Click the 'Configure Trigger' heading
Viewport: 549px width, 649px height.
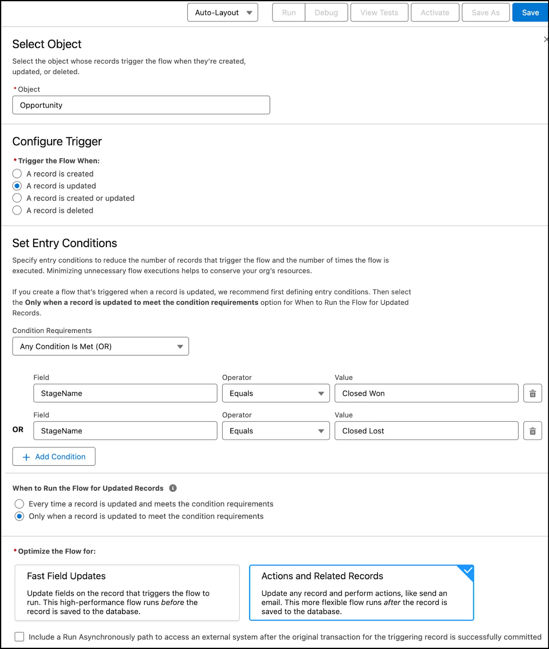pyautogui.click(x=57, y=141)
